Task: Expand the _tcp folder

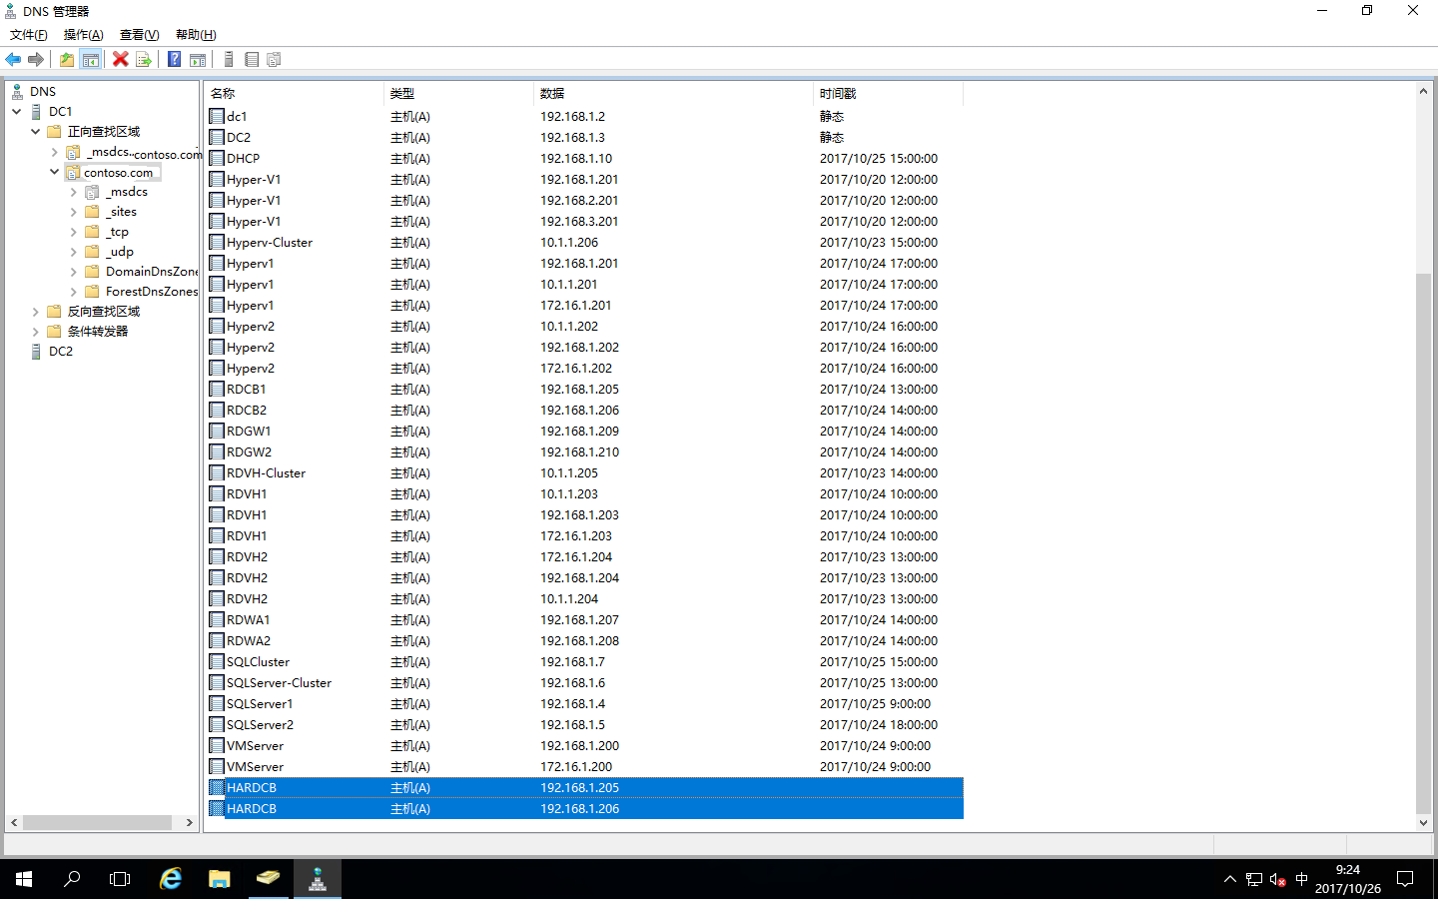Action: pos(74,232)
